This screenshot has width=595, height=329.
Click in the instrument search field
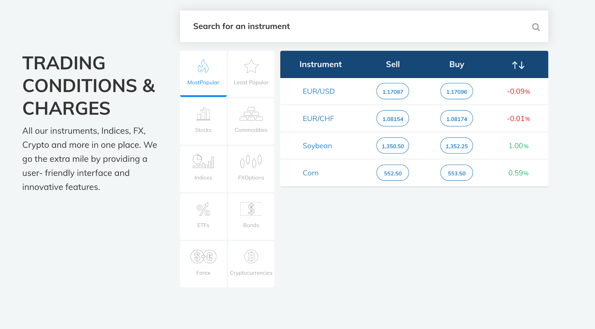[349, 26]
